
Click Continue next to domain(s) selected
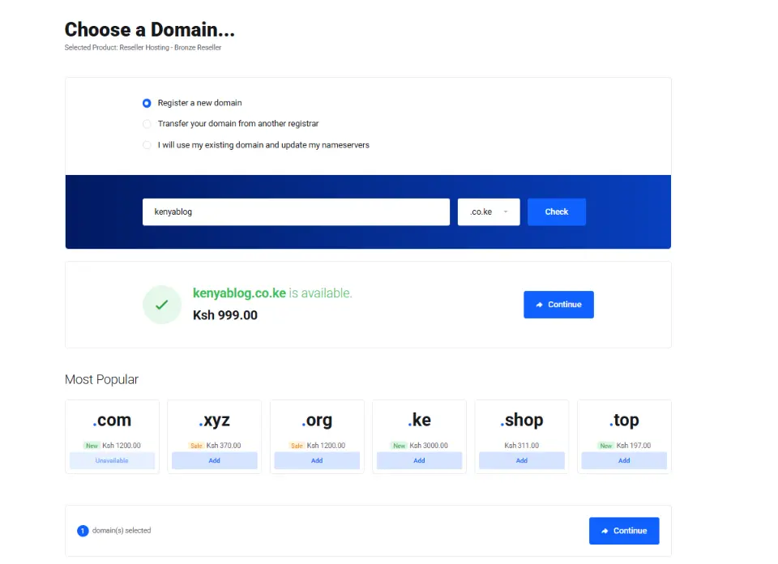coord(624,531)
